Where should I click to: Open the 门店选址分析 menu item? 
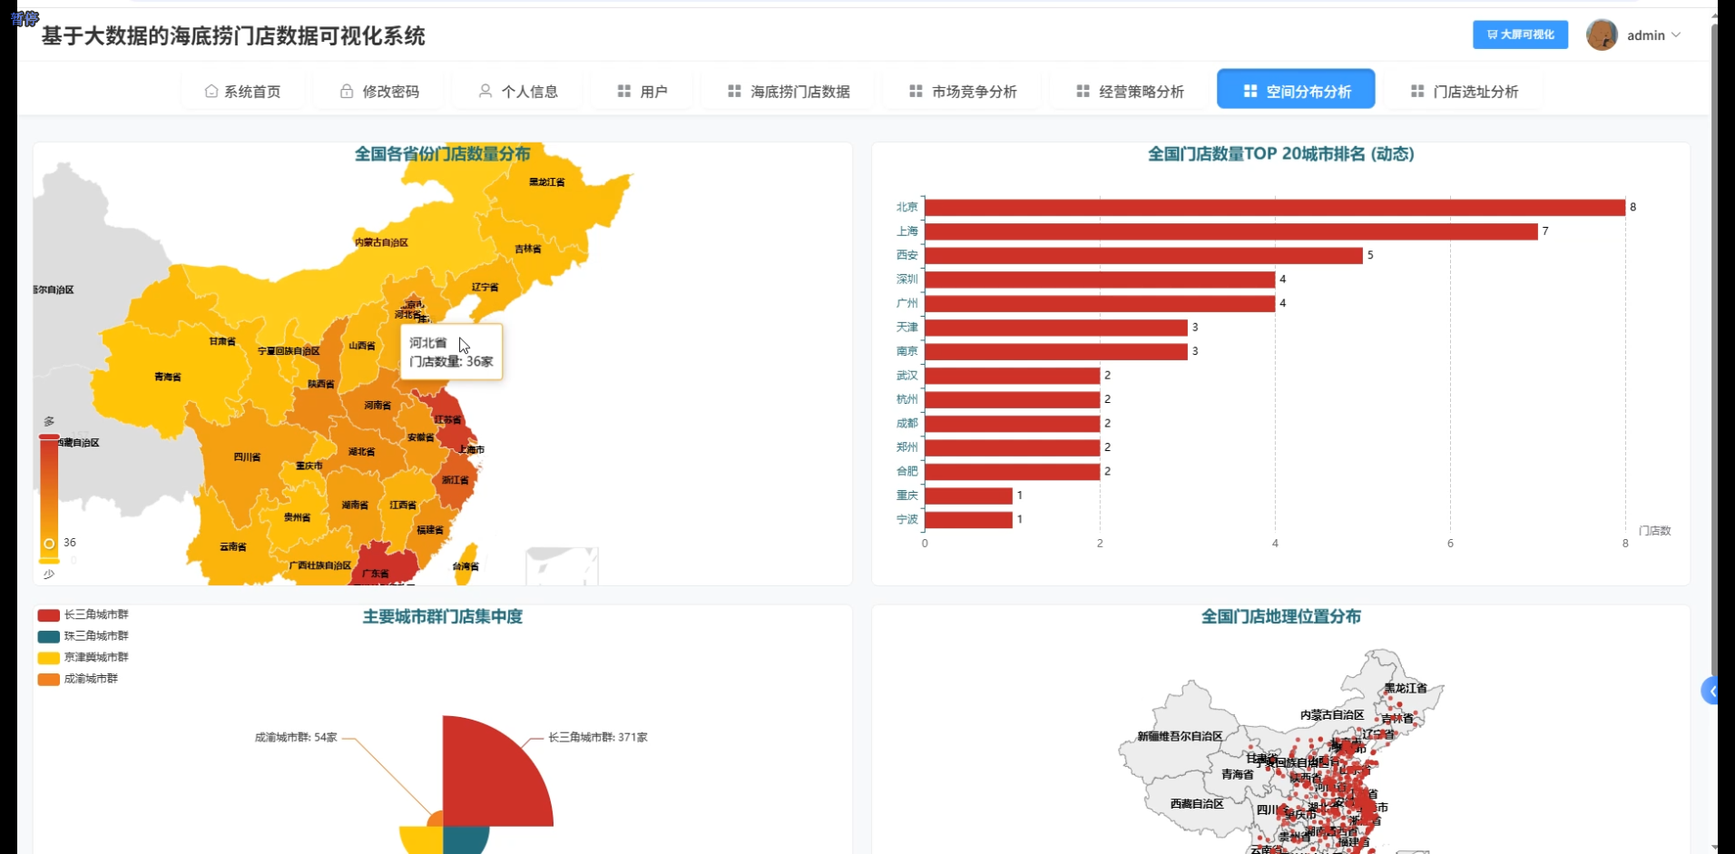1464,91
